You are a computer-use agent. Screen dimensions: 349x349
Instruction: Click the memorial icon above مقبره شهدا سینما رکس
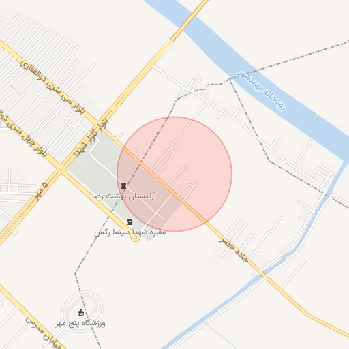coord(130,222)
